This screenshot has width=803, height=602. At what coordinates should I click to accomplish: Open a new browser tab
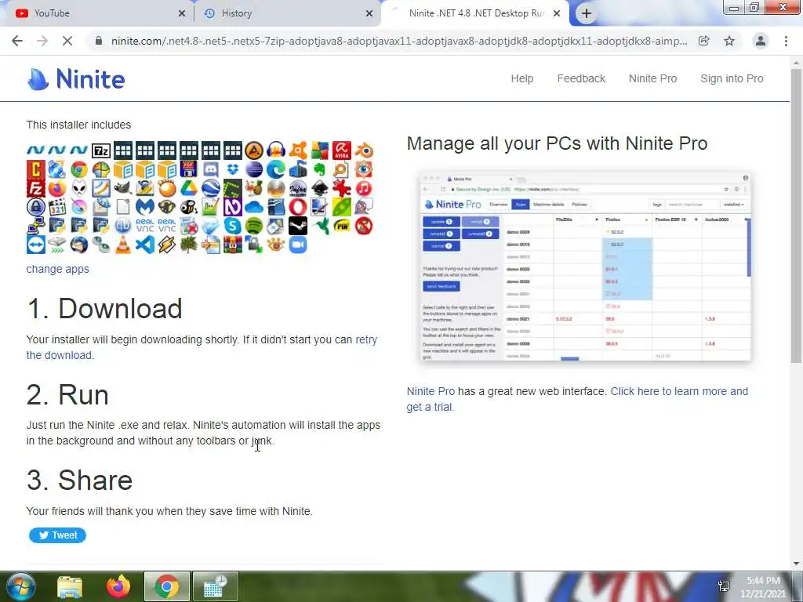[x=587, y=13]
